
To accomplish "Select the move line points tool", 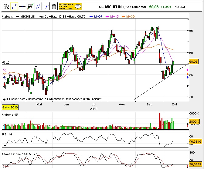I will (x=38, y=6).
